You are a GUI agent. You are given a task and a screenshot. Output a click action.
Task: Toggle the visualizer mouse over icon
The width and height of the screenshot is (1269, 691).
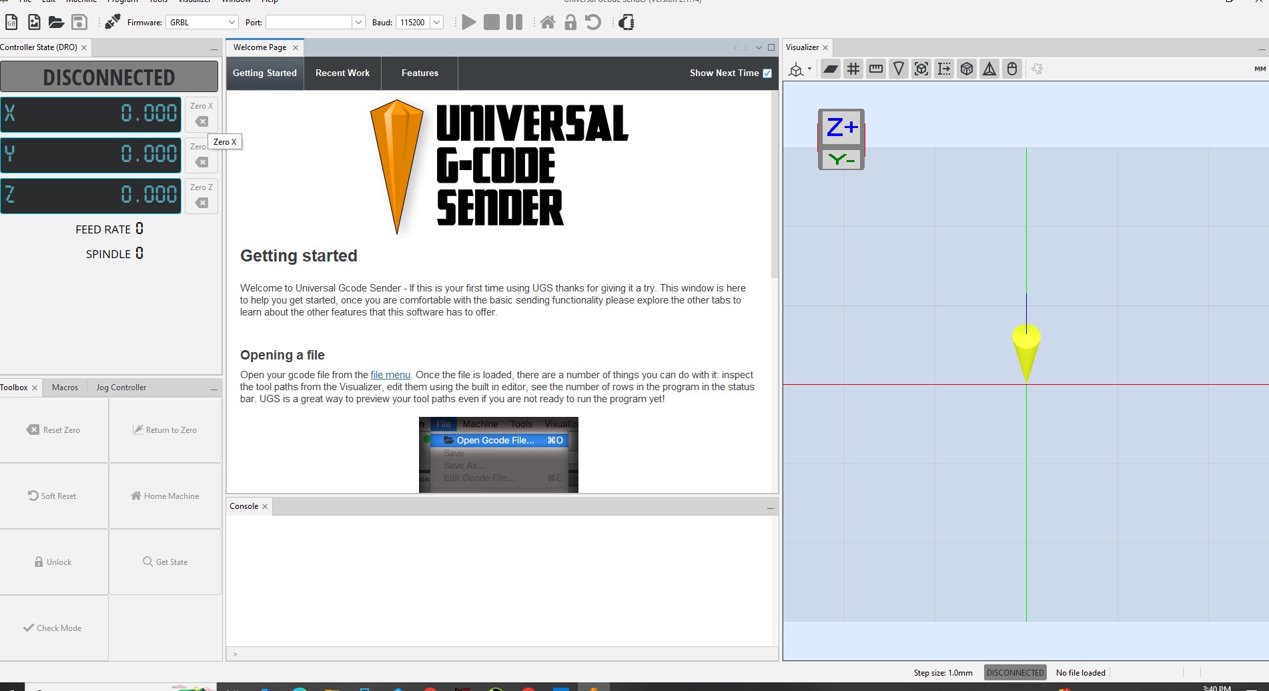[1012, 69]
